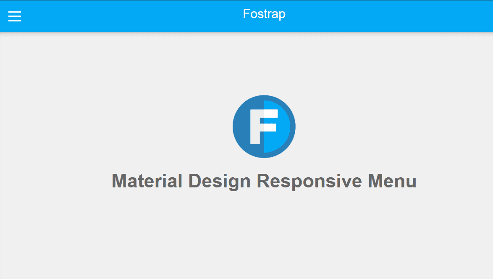The image size is (493, 279).
Task: Click the top line of hamburger icon
Action: 15,11
